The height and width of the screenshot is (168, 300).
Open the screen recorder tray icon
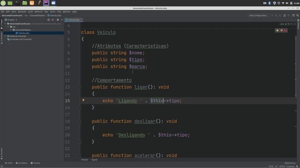coord(265,3)
